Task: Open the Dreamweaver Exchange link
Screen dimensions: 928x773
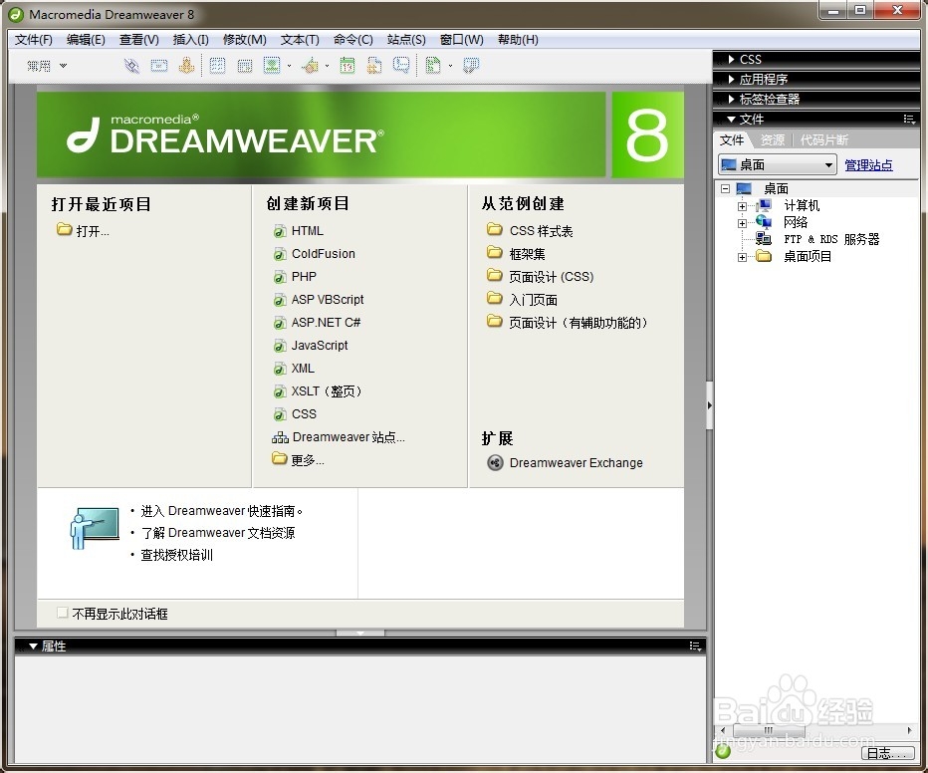Action: (x=566, y=463)
